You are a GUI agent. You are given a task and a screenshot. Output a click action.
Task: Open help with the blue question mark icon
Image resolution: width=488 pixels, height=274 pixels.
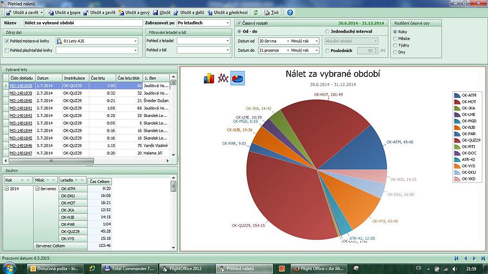pos(290,12)
